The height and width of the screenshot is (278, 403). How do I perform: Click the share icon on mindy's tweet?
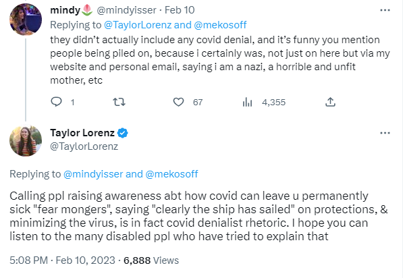coord(330,102)
